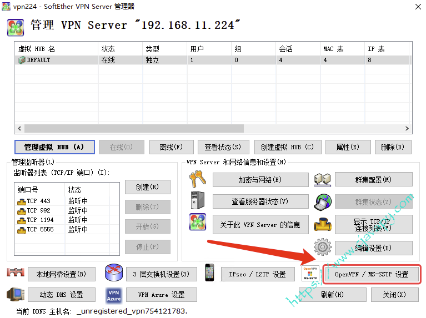426x318 pixels.
Task: Select the TCP 1194 listener row
Action: pyautogui.click(x=67, y=220)
